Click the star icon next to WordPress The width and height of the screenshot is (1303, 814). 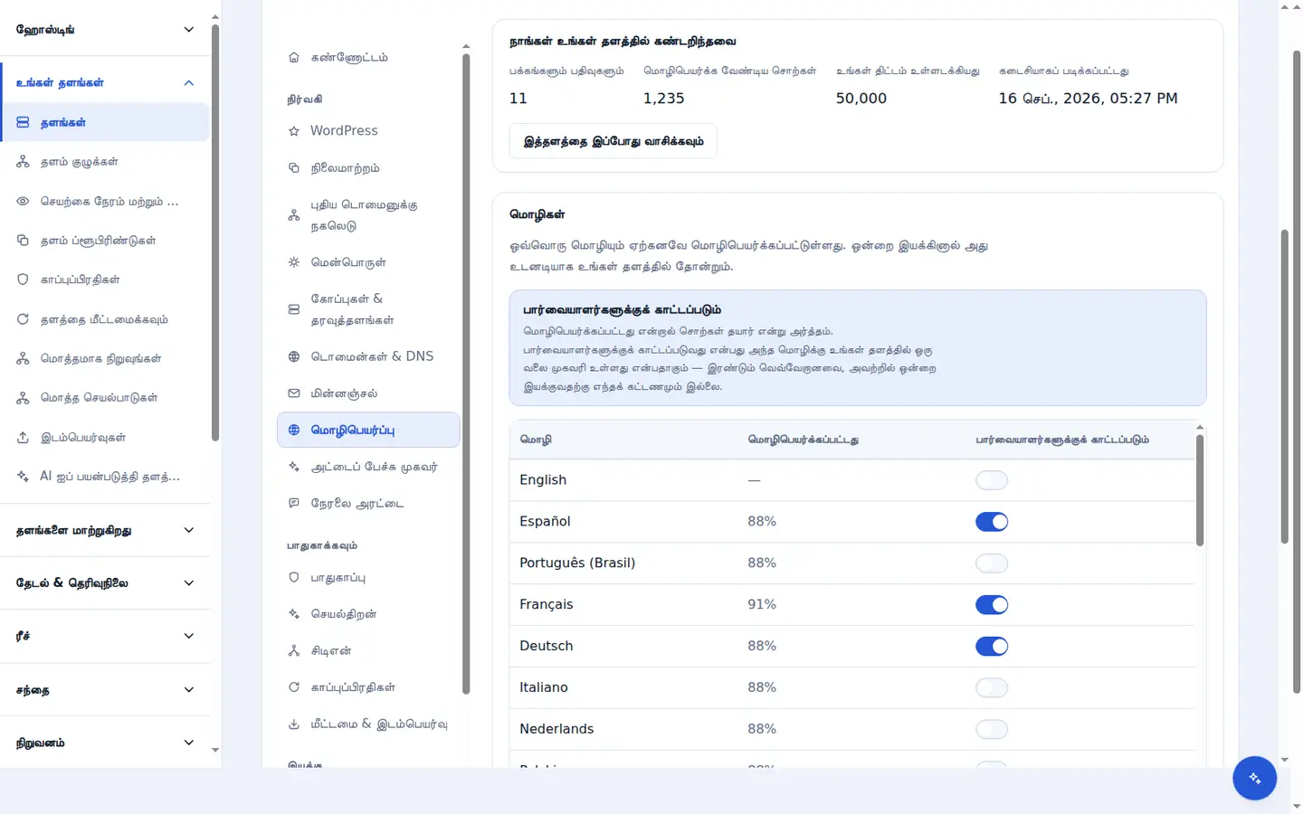point(294,131)
